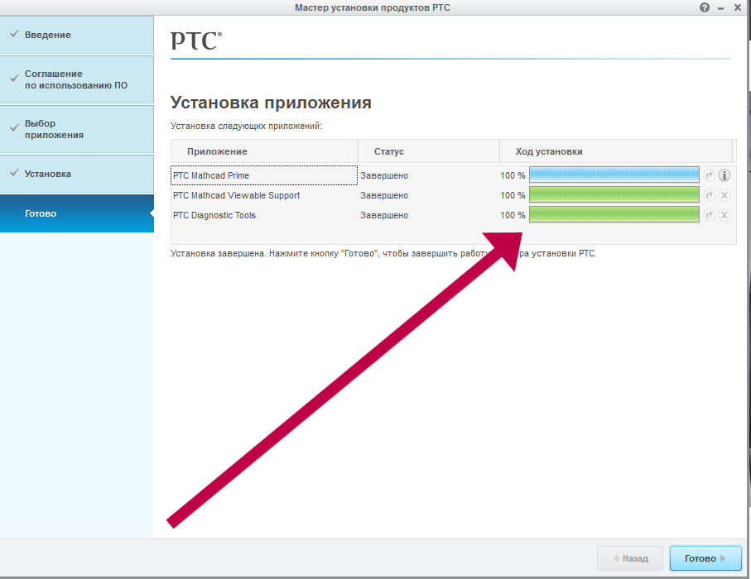Click the cancel X icon for Viewable Support
The height and width of the screenshot is (579, 751).
724,195
